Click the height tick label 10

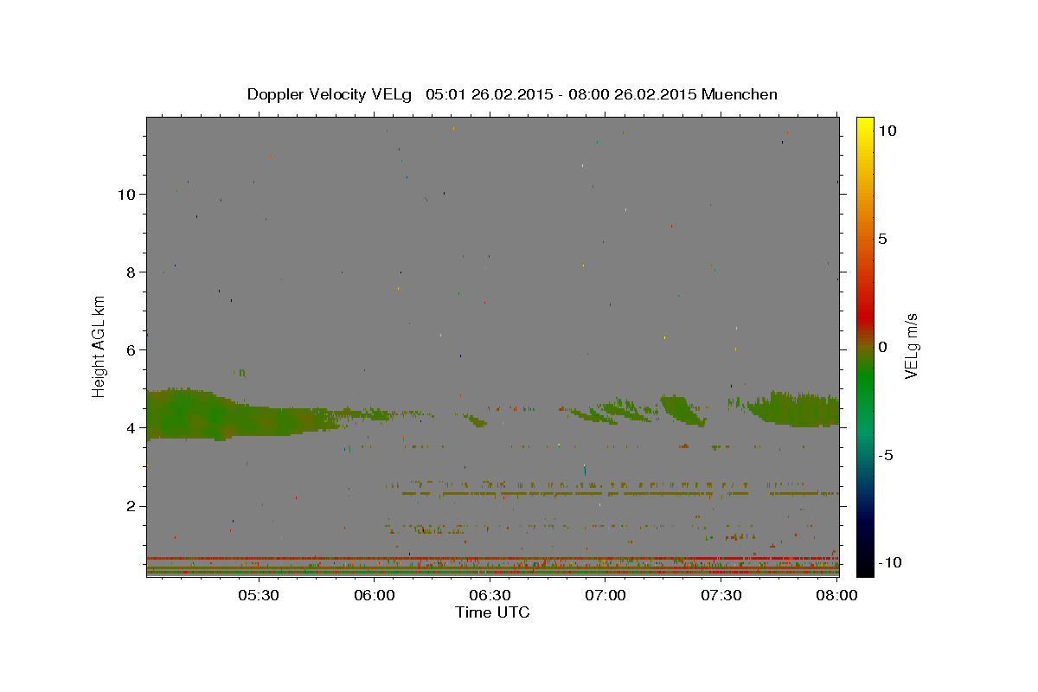(126, 194)
